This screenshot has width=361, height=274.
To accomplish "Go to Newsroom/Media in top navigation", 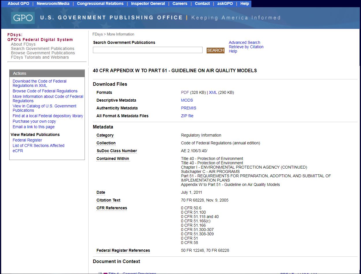I will [53, 3].
